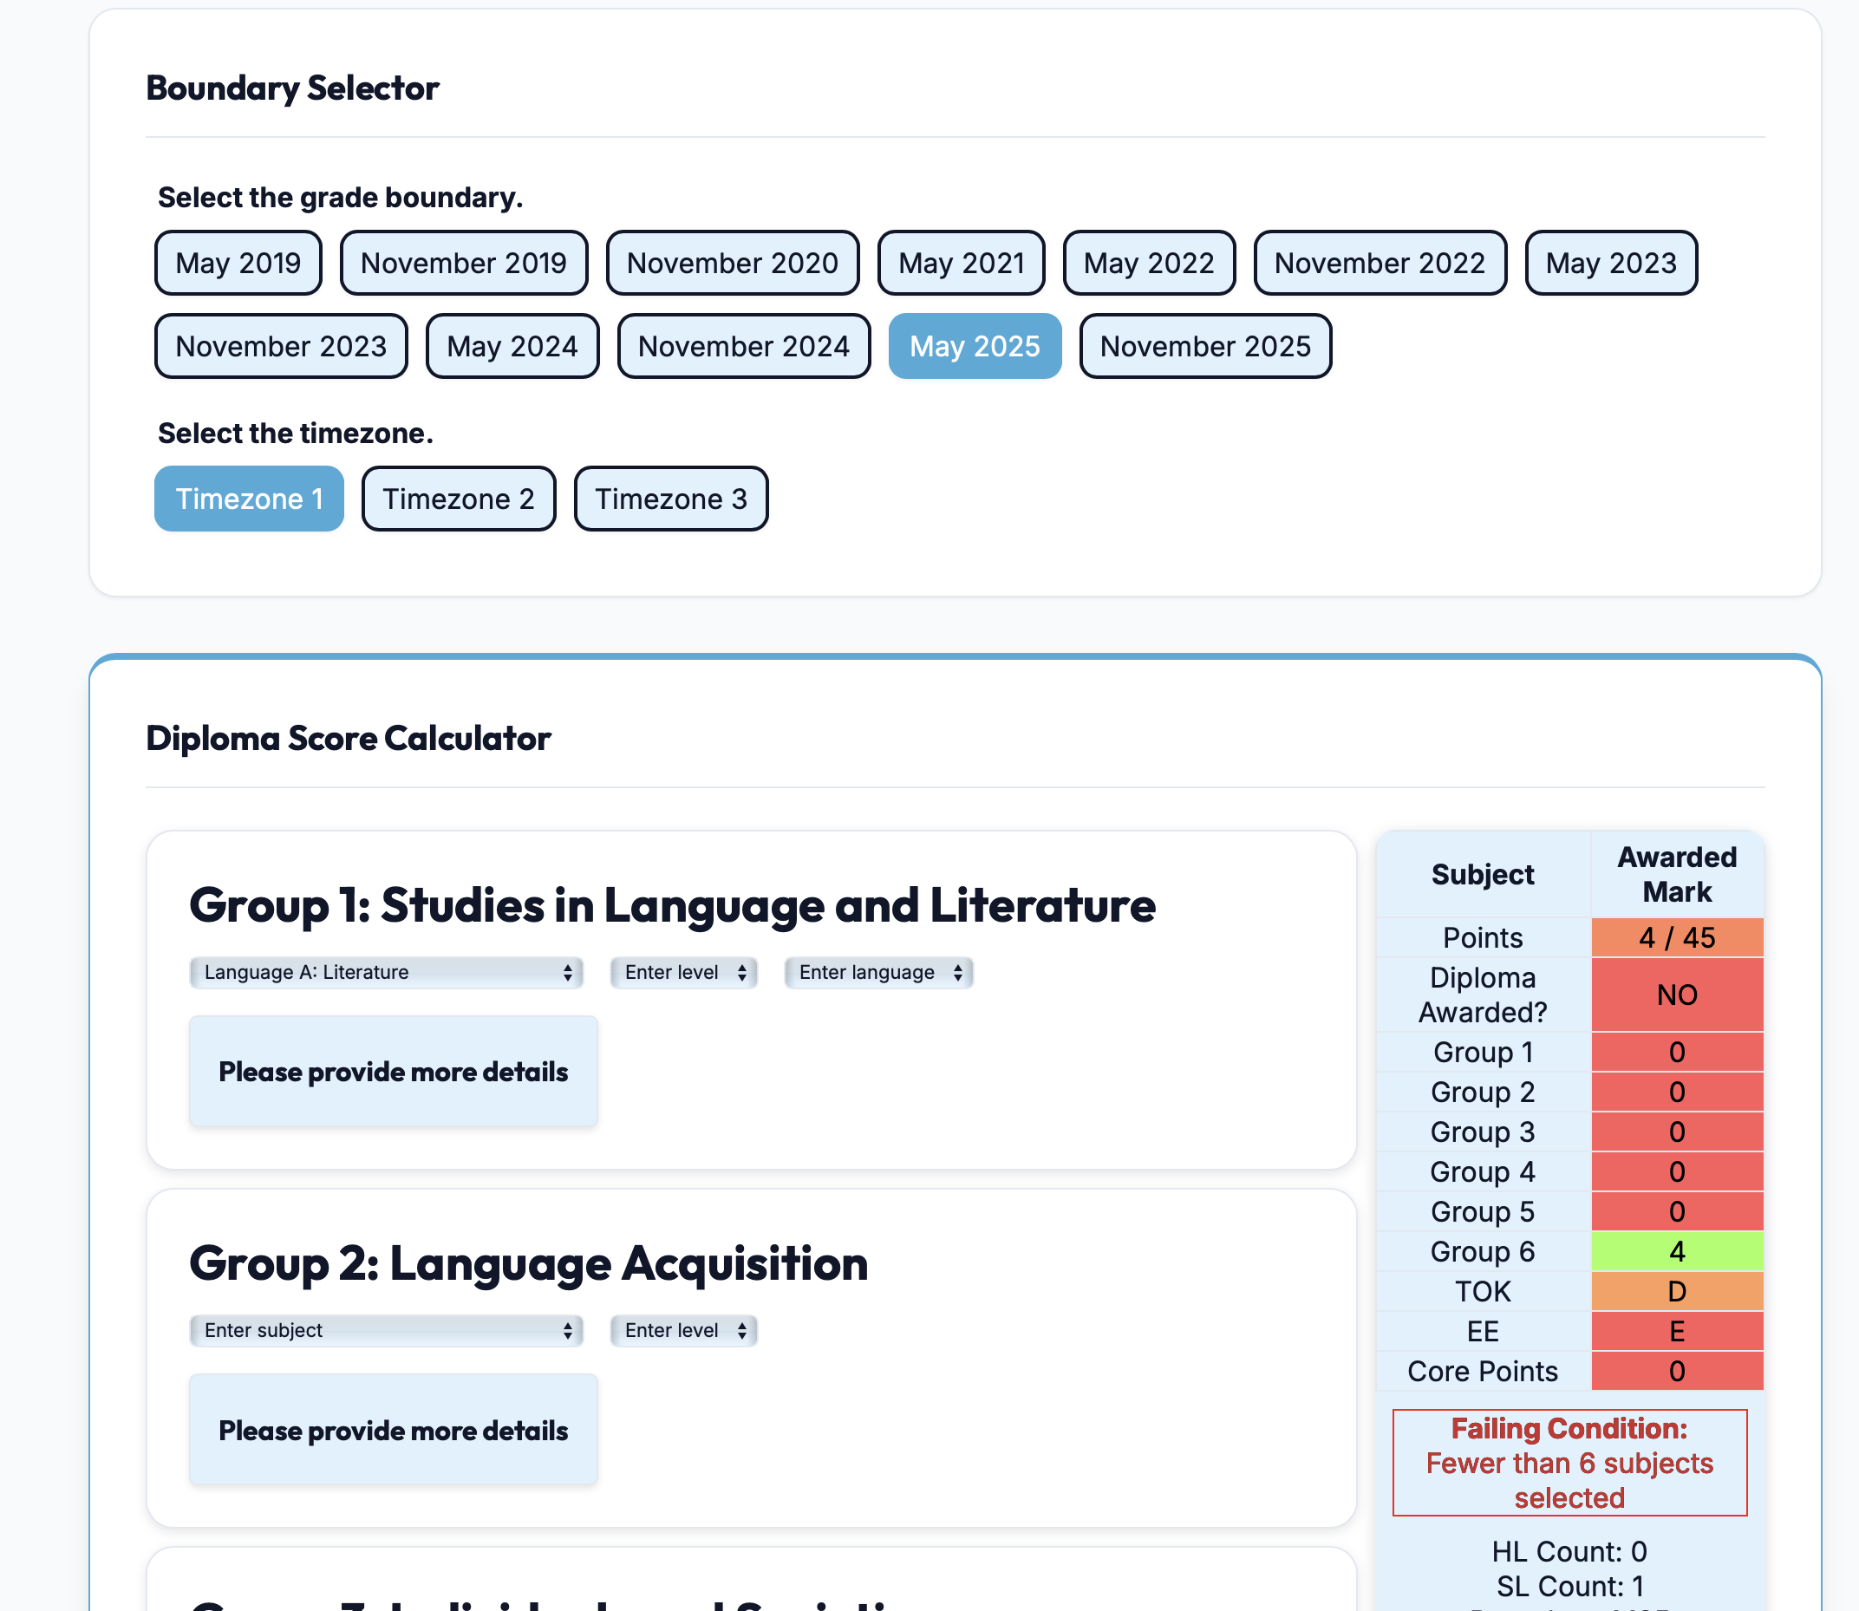Select the November 2022 grade boundary
This screenshot has height=1611, width=1859.
[1380, 263]
